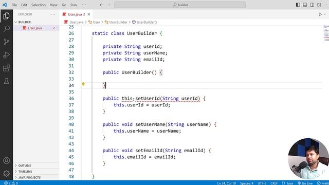Image resolution: width=329 pixels, height=185 pixels.
Task: Open the overflow menu ellipsis in menu bar
Action: pos(84,5)
